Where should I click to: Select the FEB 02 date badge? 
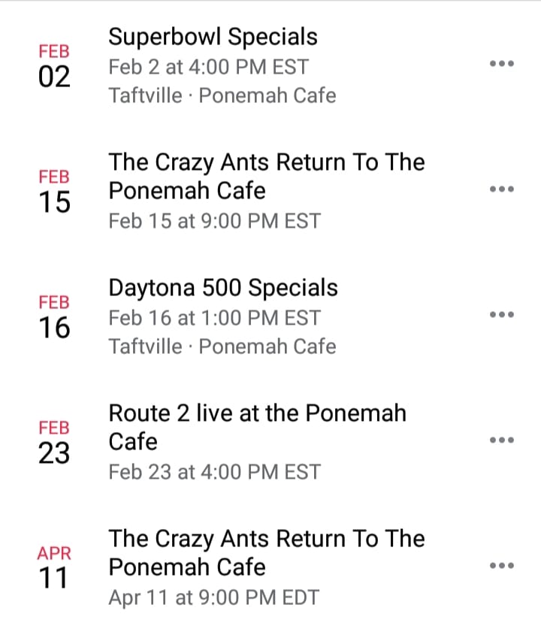(x=54, y=65)
